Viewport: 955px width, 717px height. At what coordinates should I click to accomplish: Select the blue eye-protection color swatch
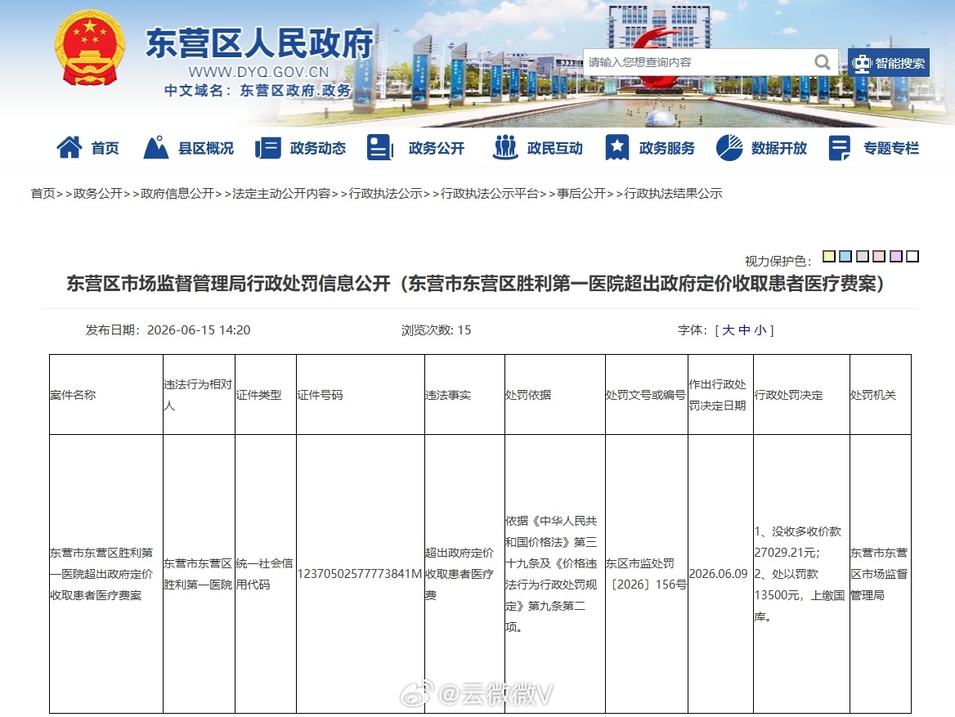pyautogui.click(x=845, y=257)
